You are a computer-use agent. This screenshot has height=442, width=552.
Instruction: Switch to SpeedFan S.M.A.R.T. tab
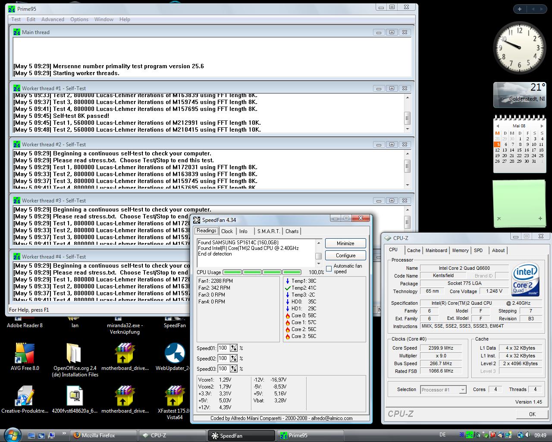[269, 231]
